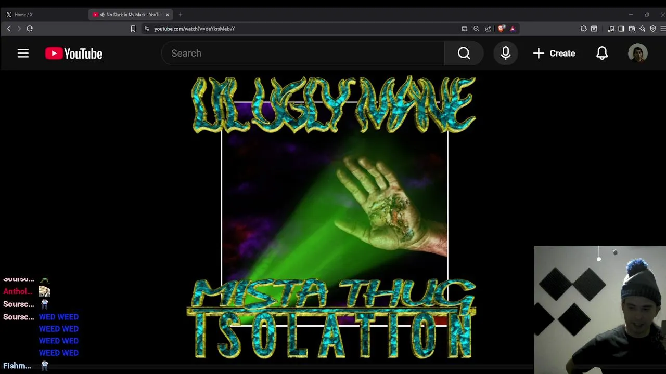Click the browser forward arrow
Image resolution: width=666 pixels, height=374 pixels.
click(19, 29)
